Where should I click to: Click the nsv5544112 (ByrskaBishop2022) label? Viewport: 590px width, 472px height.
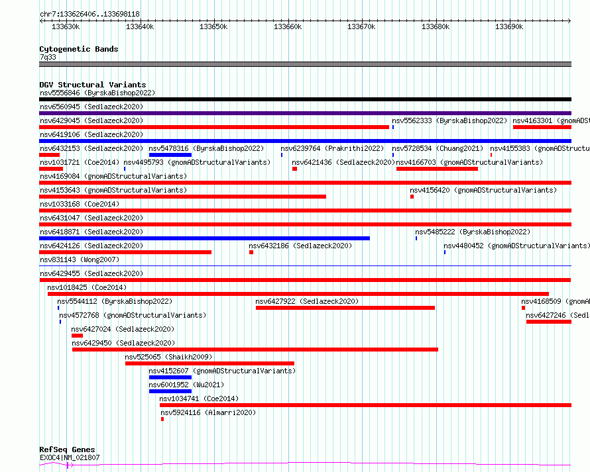(x=115, y=301)
